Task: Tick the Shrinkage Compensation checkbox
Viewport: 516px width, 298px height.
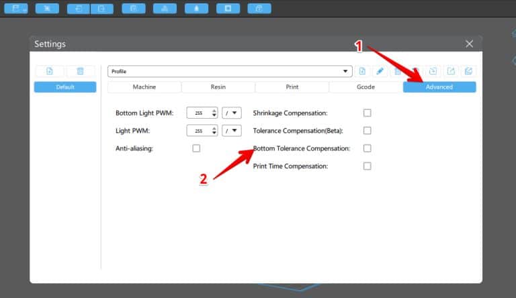Action: [368, 113]
